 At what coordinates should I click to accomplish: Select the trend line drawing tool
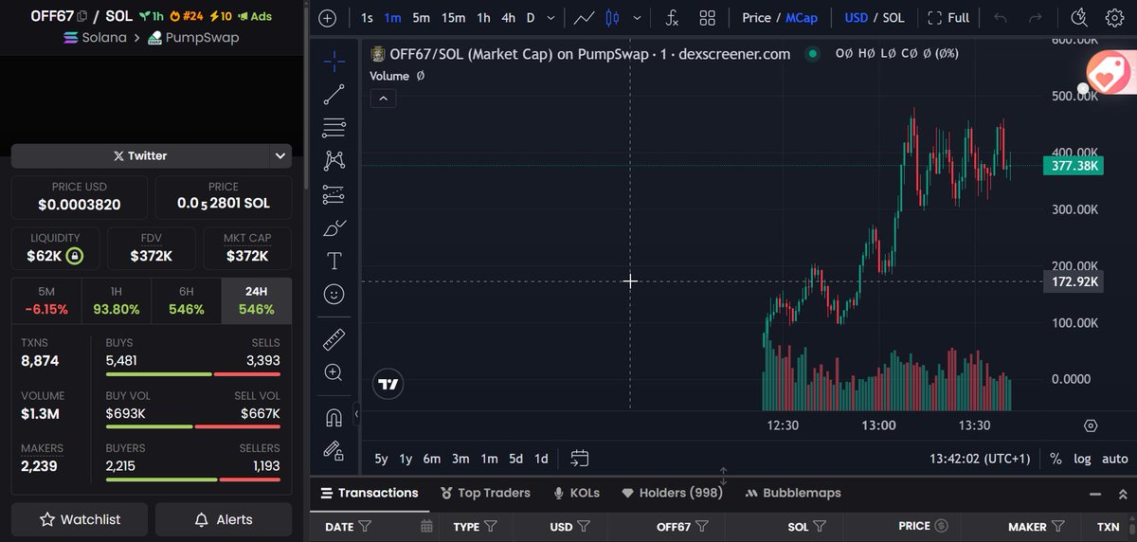pos(334,95)
